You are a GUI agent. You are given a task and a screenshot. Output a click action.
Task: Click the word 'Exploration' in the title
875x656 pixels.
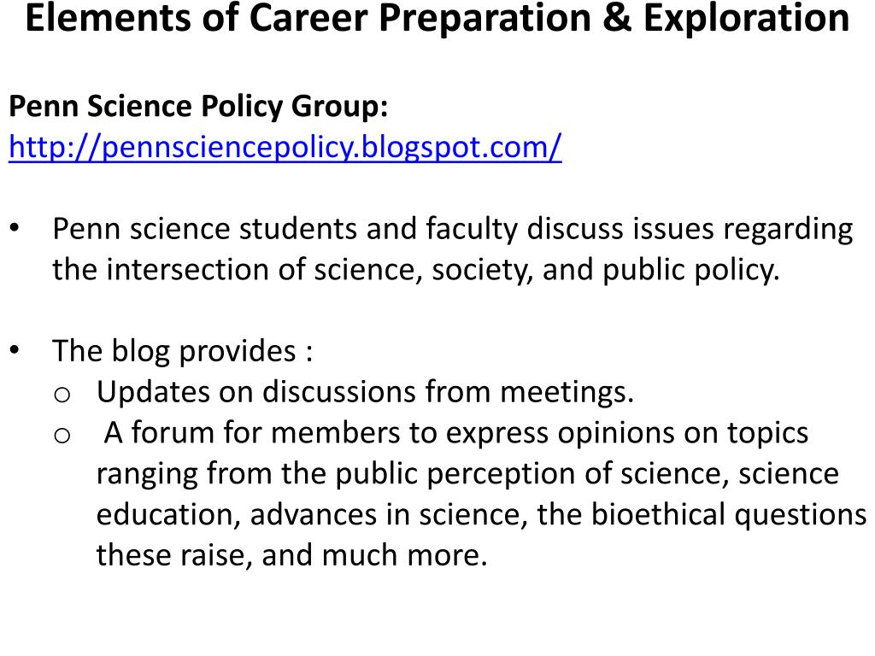(746, 19)
